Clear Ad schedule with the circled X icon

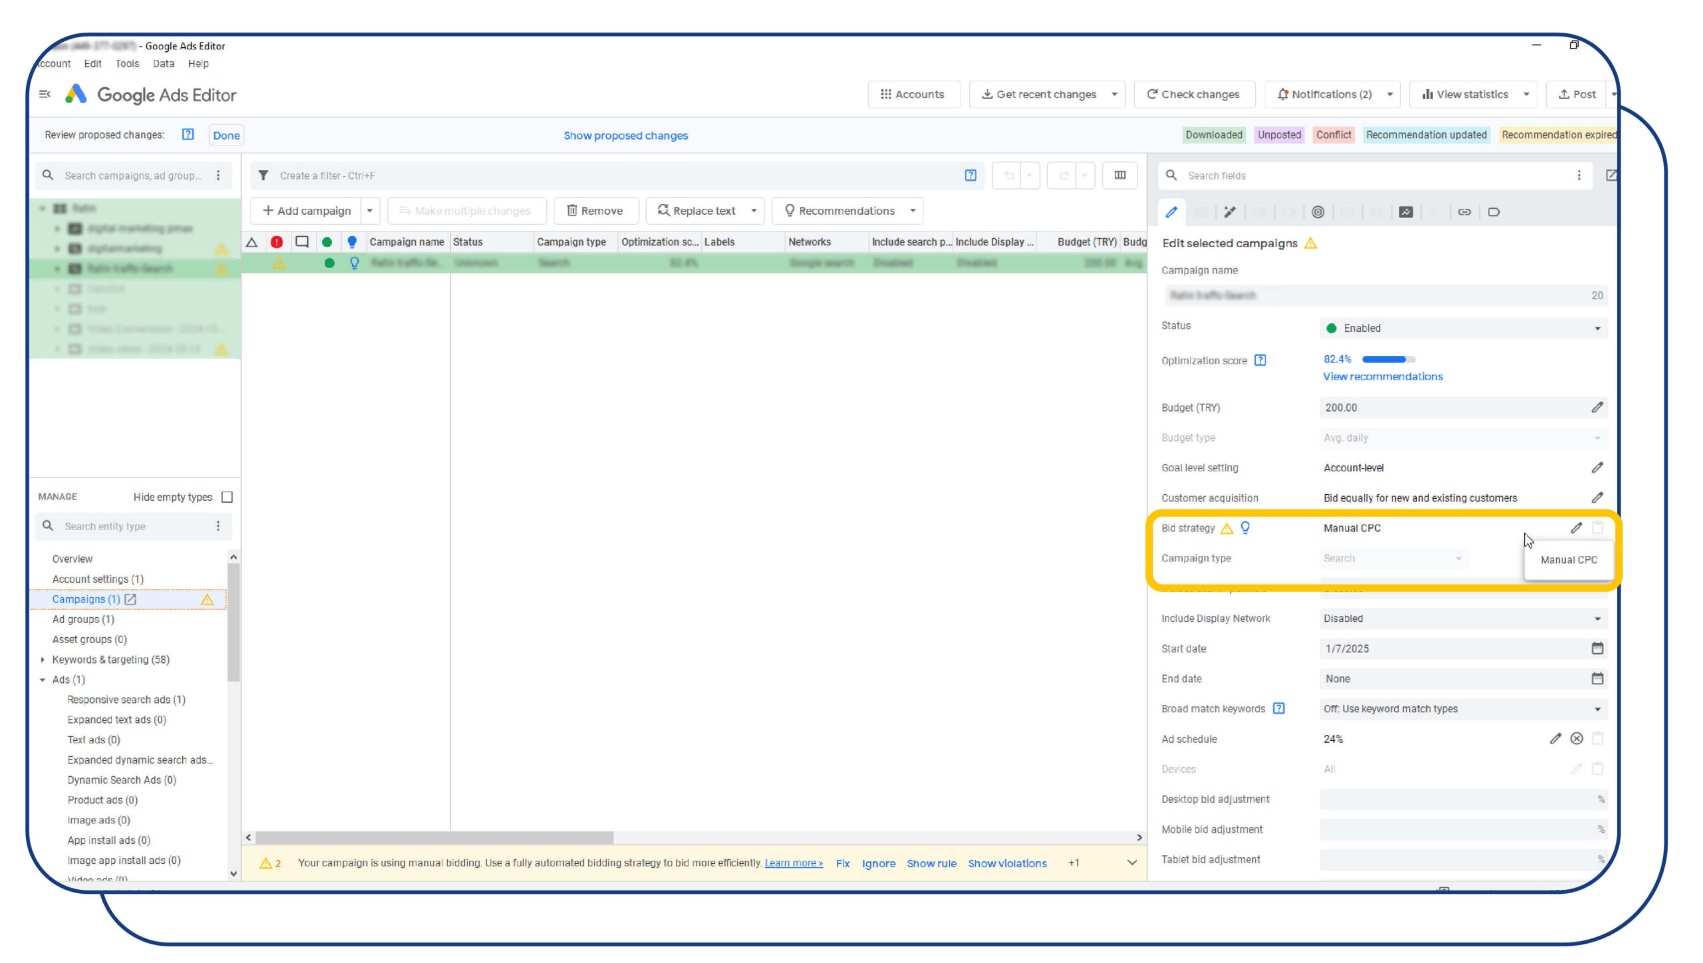(x=1577, y=739)
